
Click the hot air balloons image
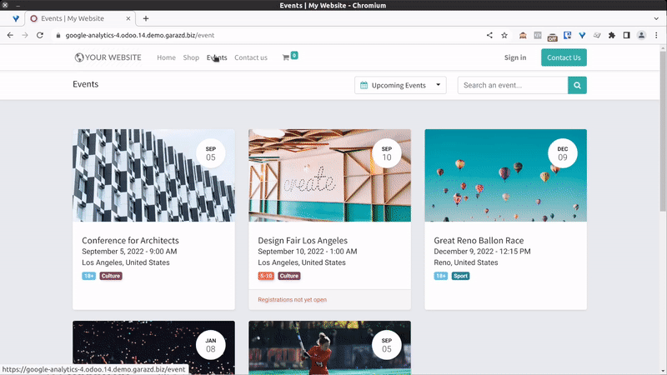tap(505, 175)
